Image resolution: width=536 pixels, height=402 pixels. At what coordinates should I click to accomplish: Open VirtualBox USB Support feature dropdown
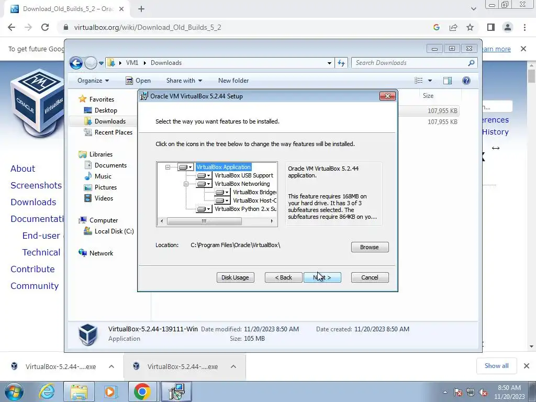pos(204,175)
